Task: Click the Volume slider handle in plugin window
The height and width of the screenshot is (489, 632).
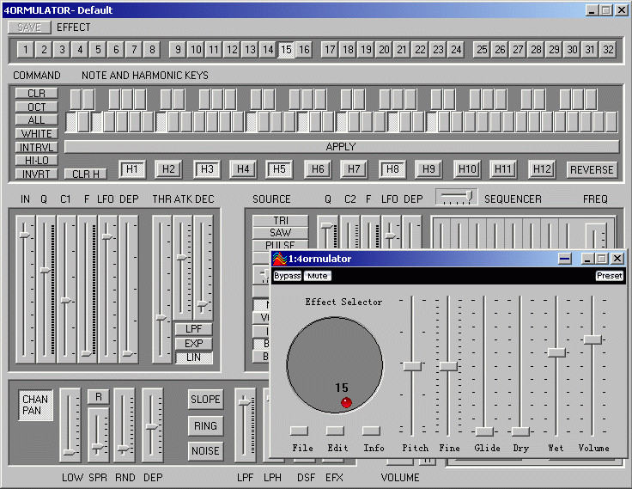Action: click(x=592, y=339)
